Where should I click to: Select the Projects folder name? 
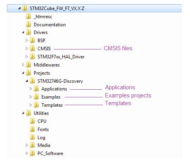click(x=42, y=73)
